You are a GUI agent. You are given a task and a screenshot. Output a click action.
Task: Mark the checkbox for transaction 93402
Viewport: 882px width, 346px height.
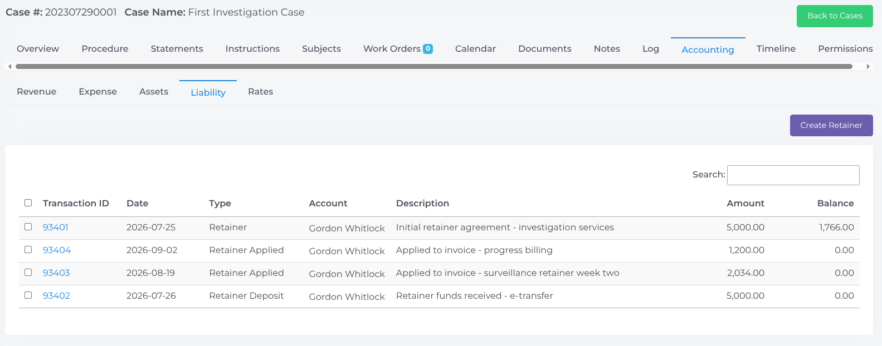(x=28, y=295)
